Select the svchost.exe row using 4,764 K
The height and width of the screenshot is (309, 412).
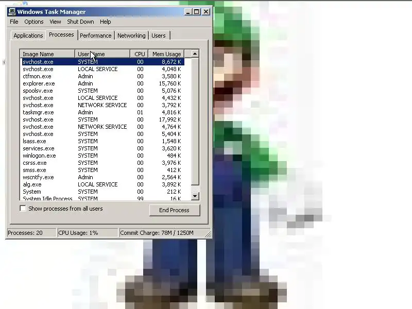tap(103, 127)
